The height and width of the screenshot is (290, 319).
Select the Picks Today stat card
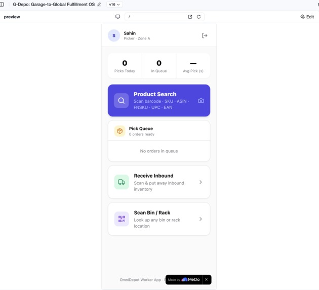click(x=125, y=66)
